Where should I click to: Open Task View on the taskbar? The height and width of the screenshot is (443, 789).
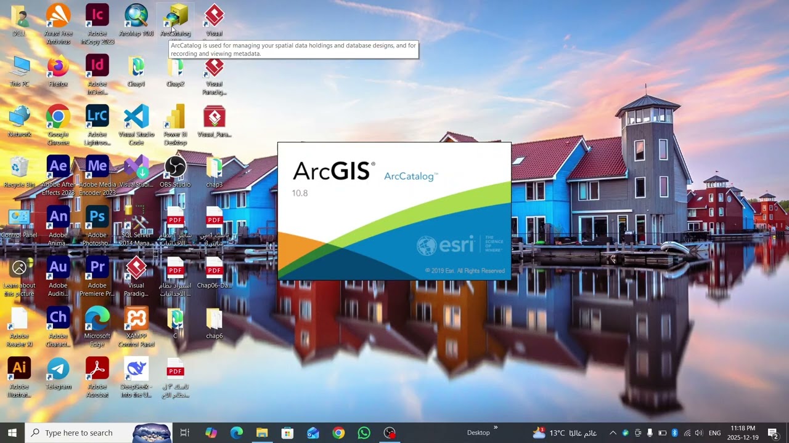pyautogui.click(x=185, y=433)
